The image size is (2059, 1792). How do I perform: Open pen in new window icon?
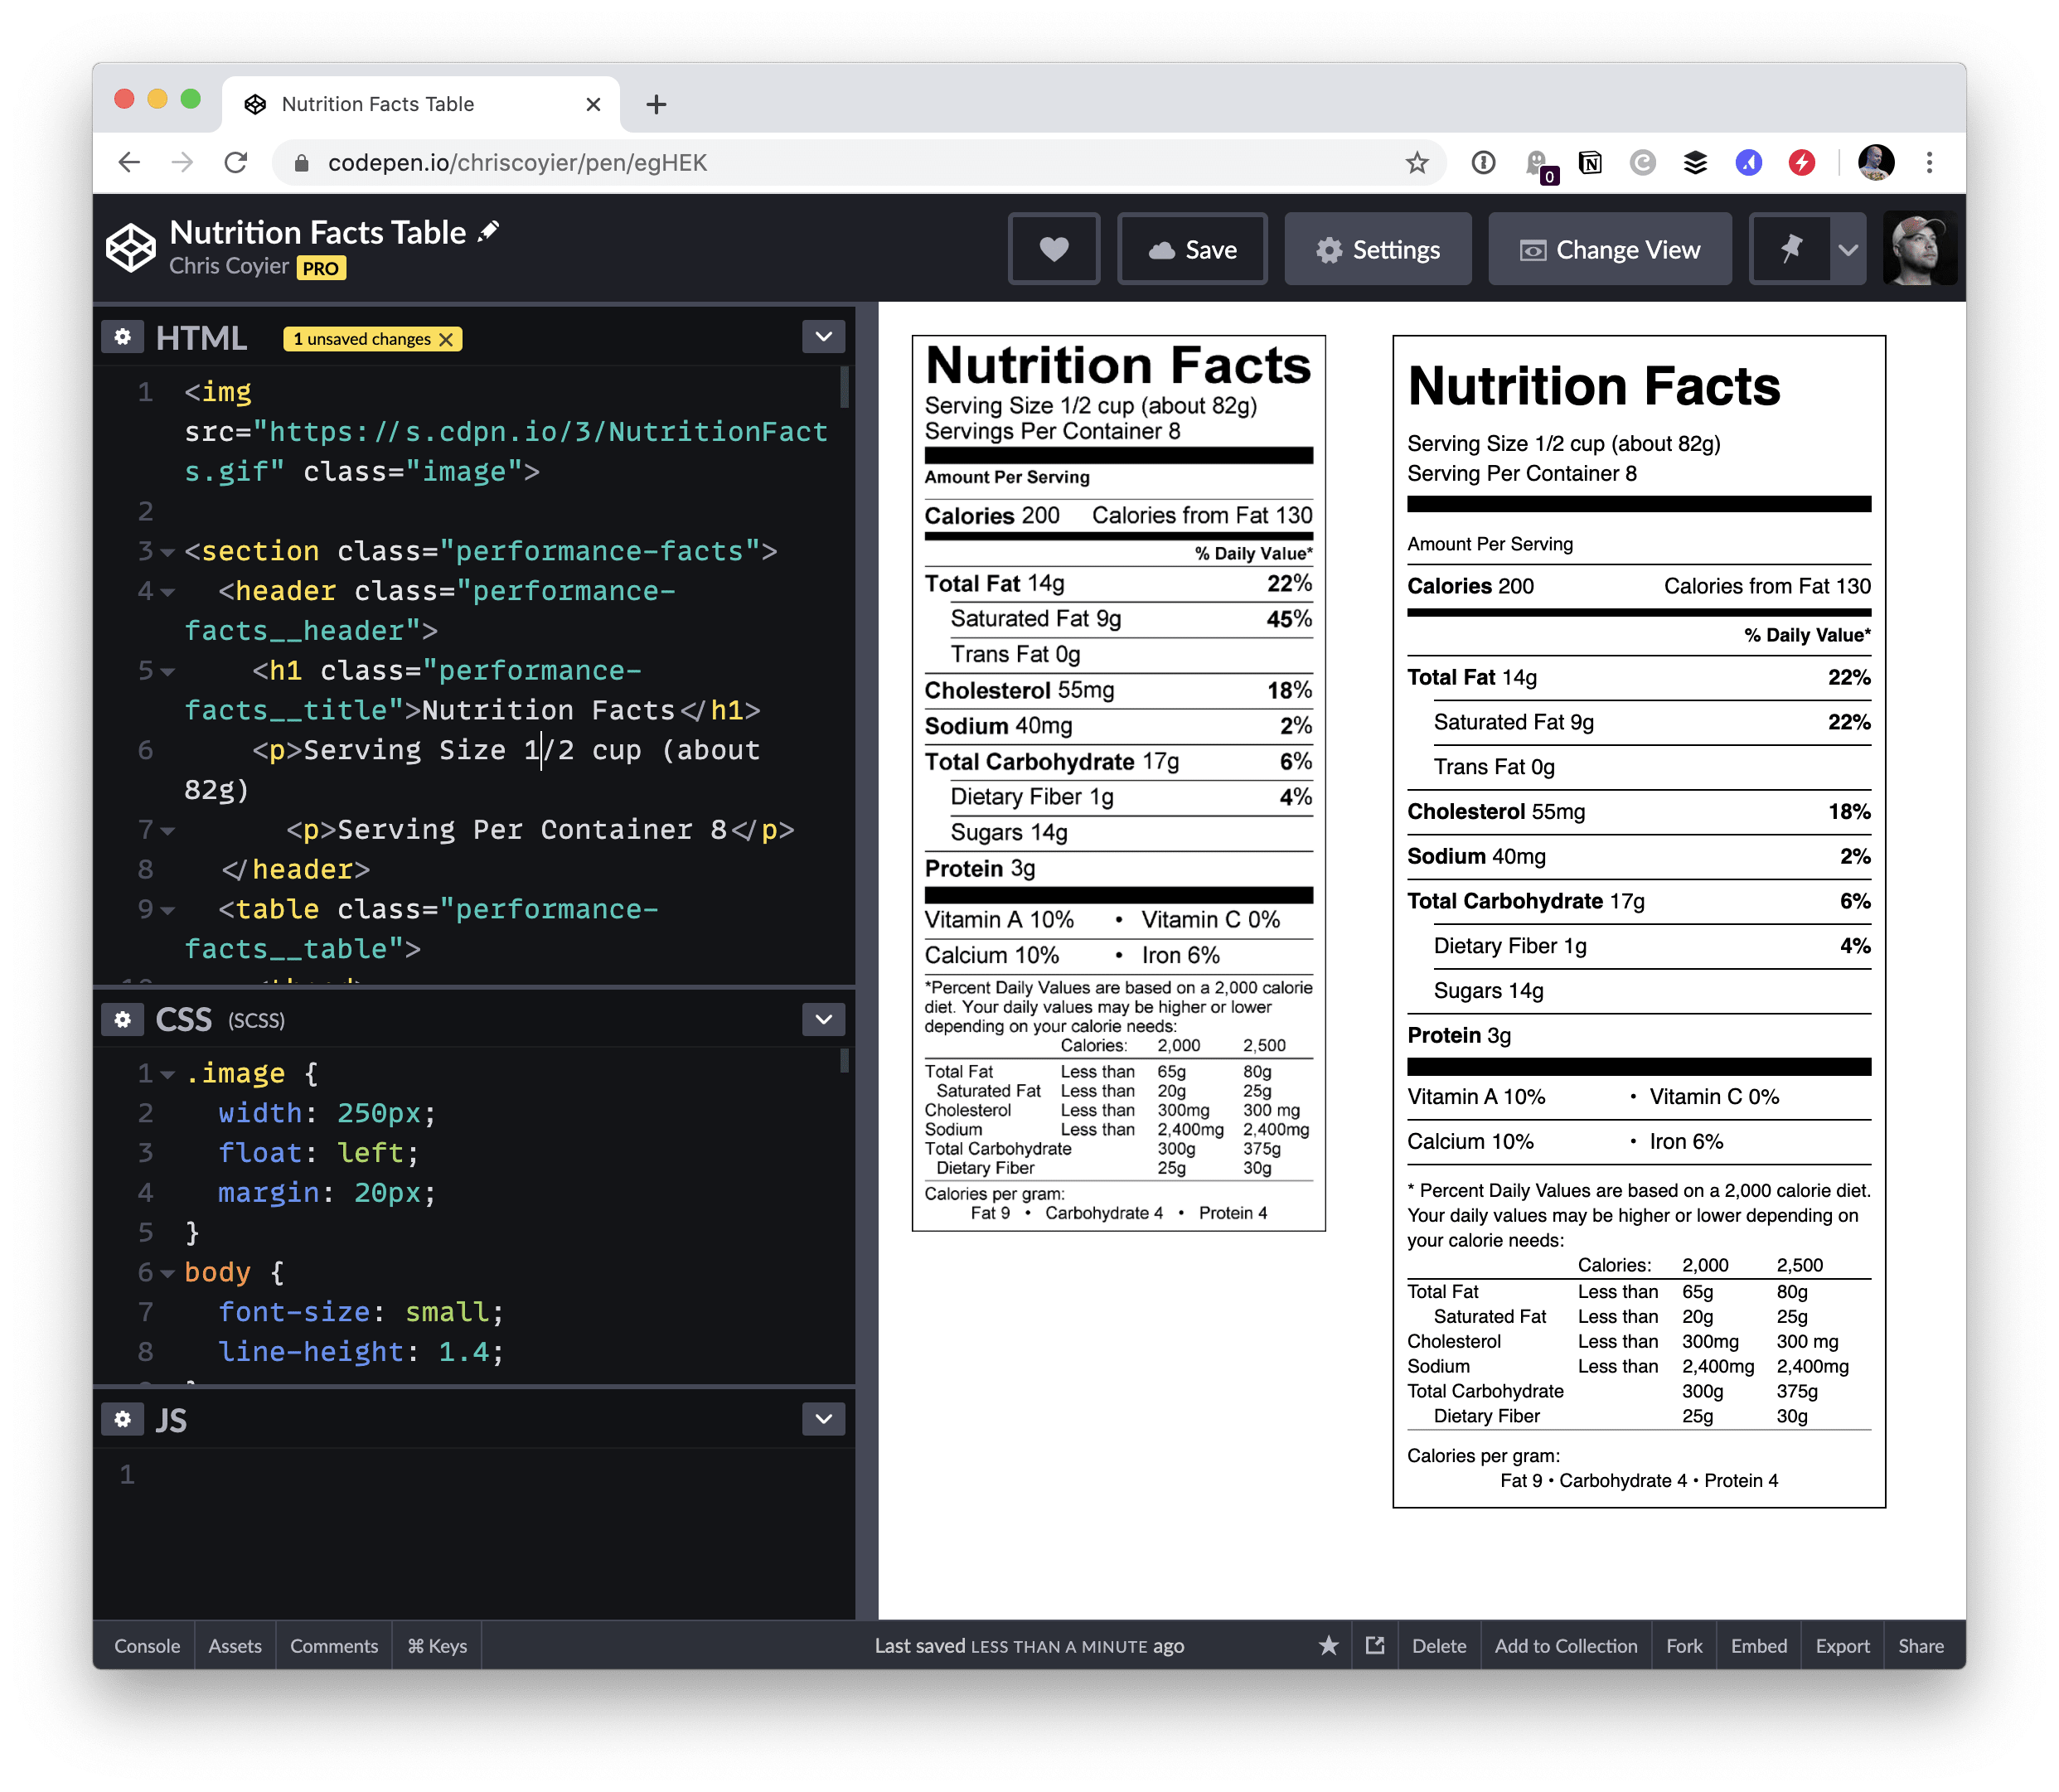pos(1375,1646)
